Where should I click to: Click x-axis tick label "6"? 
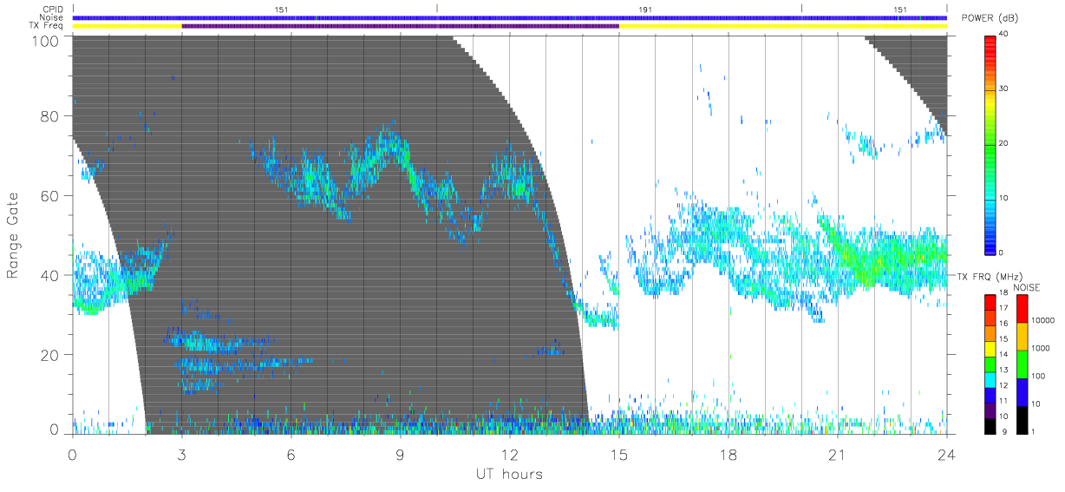tap(291, 454)
